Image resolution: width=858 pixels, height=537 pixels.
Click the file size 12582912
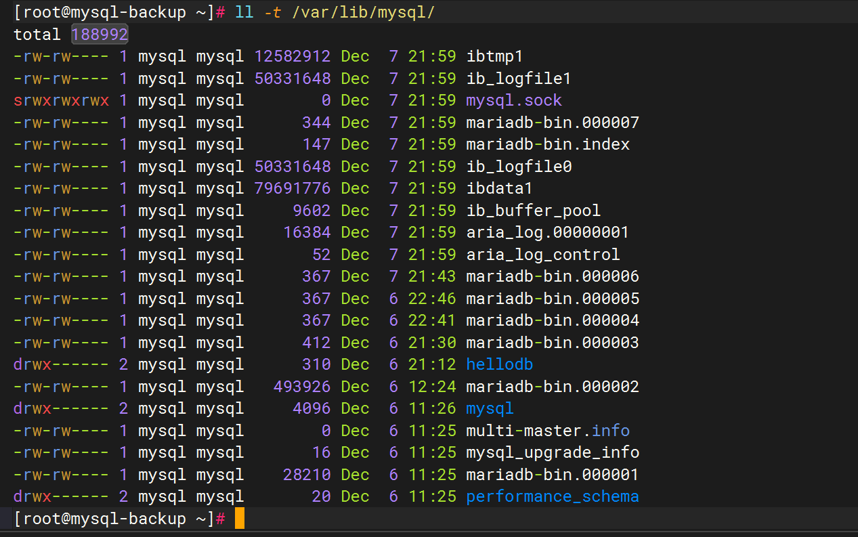click(293, 57)
